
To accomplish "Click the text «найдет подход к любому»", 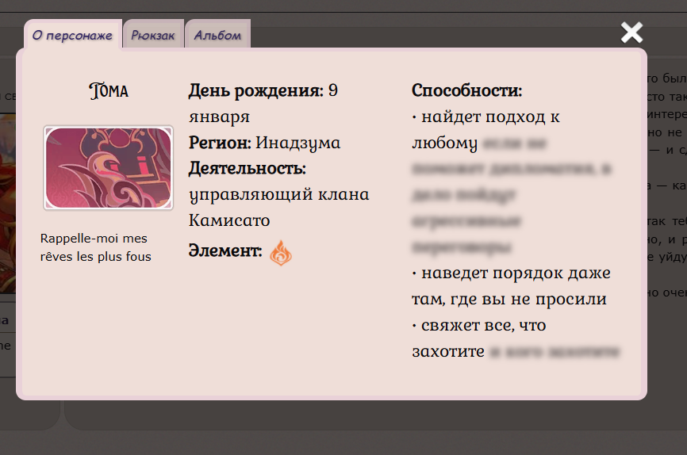I will (x=486, y=130).
